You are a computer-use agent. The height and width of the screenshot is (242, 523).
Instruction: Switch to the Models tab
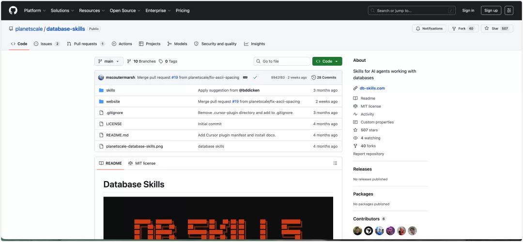coord(177,44)
